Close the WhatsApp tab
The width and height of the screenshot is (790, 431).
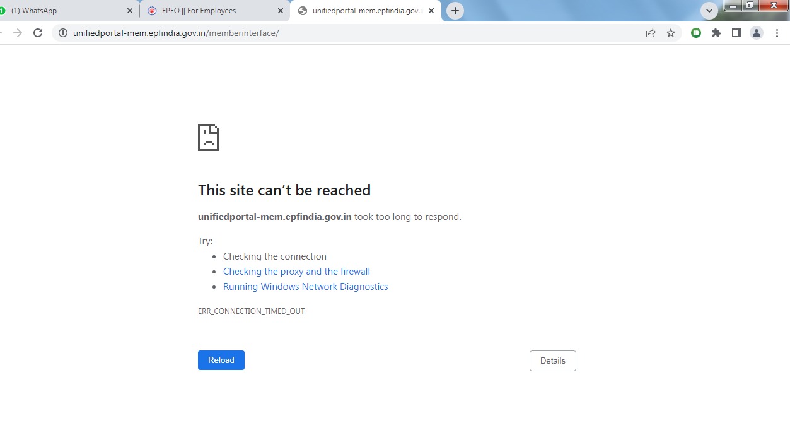pos(130,11)
